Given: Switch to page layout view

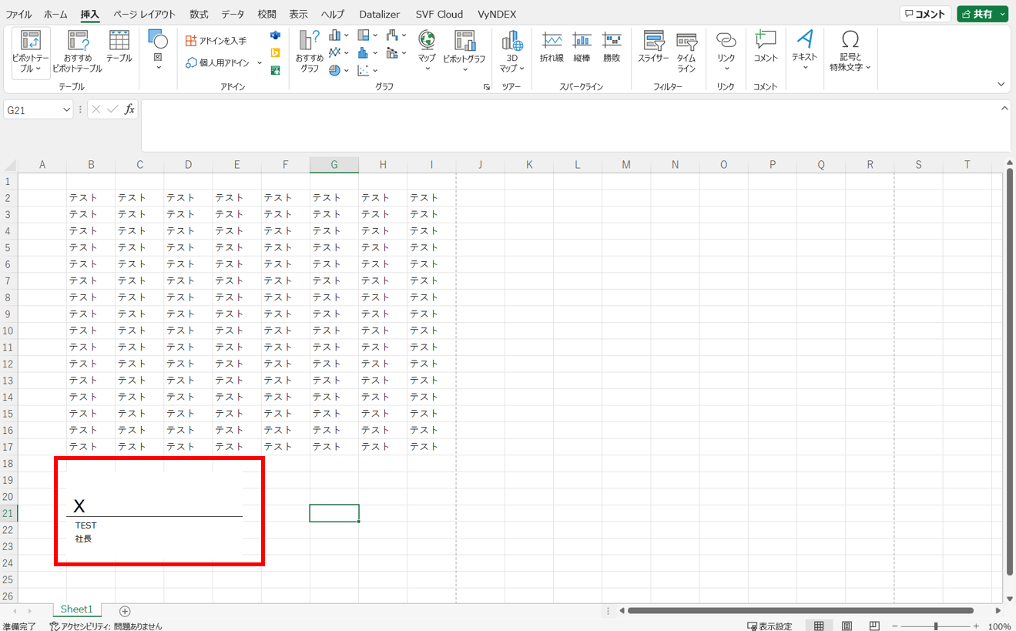Looking at the screenshot, I should [x=847, y=626].
